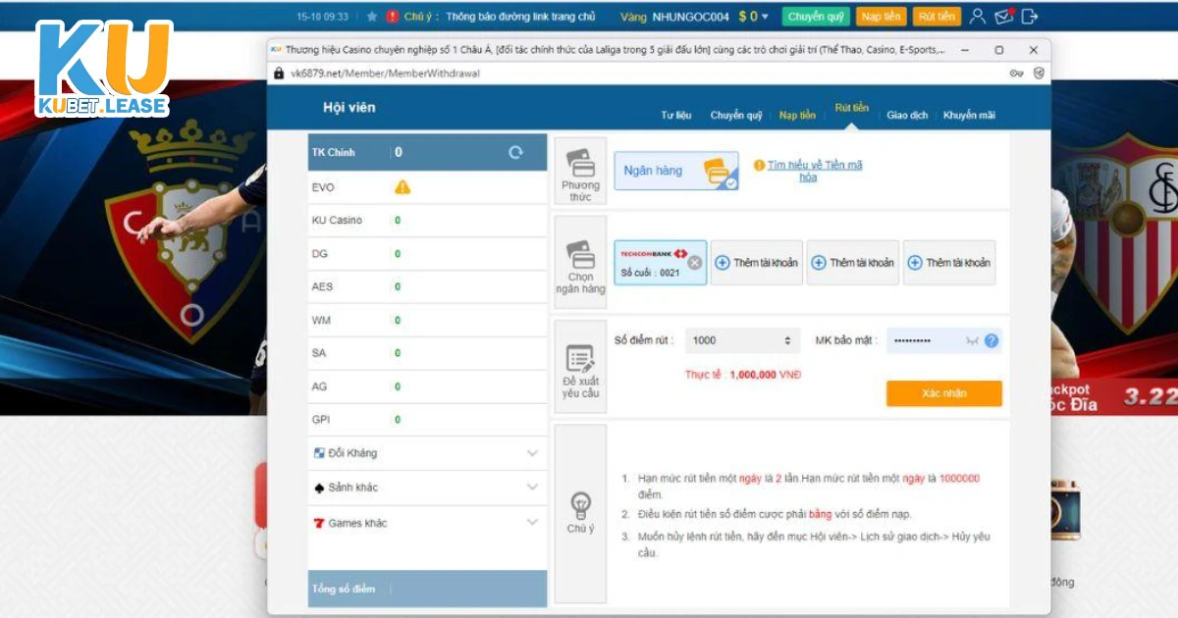Expand the Games khác section chevron

(x=532, y=523)
